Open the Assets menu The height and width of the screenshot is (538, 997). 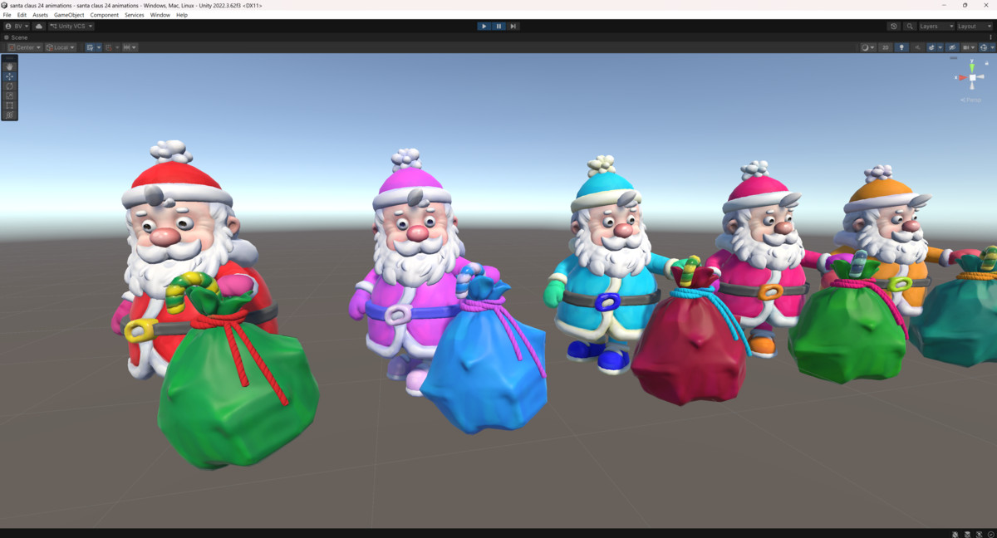40,15
